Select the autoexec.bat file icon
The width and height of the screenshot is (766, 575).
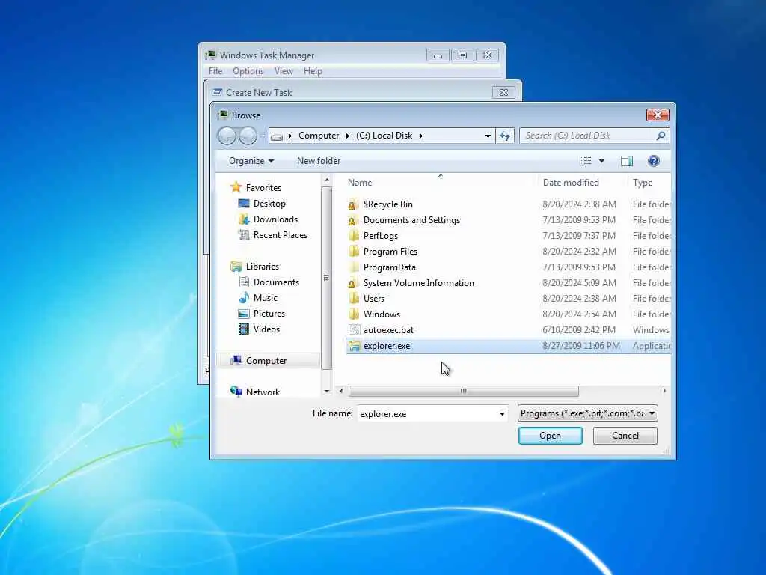click(354, 330)
